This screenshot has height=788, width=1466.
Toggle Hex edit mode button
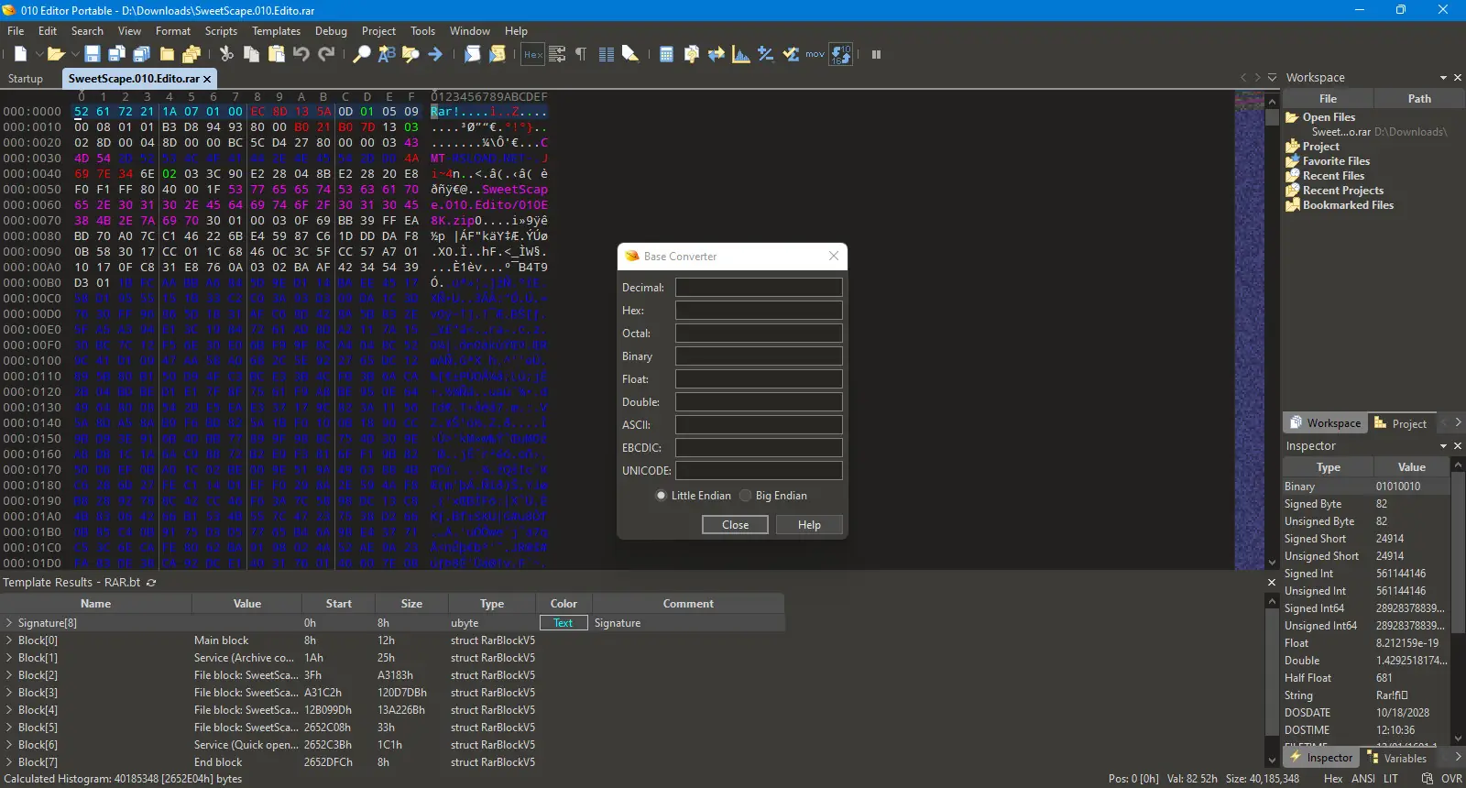tap(532, 54)
